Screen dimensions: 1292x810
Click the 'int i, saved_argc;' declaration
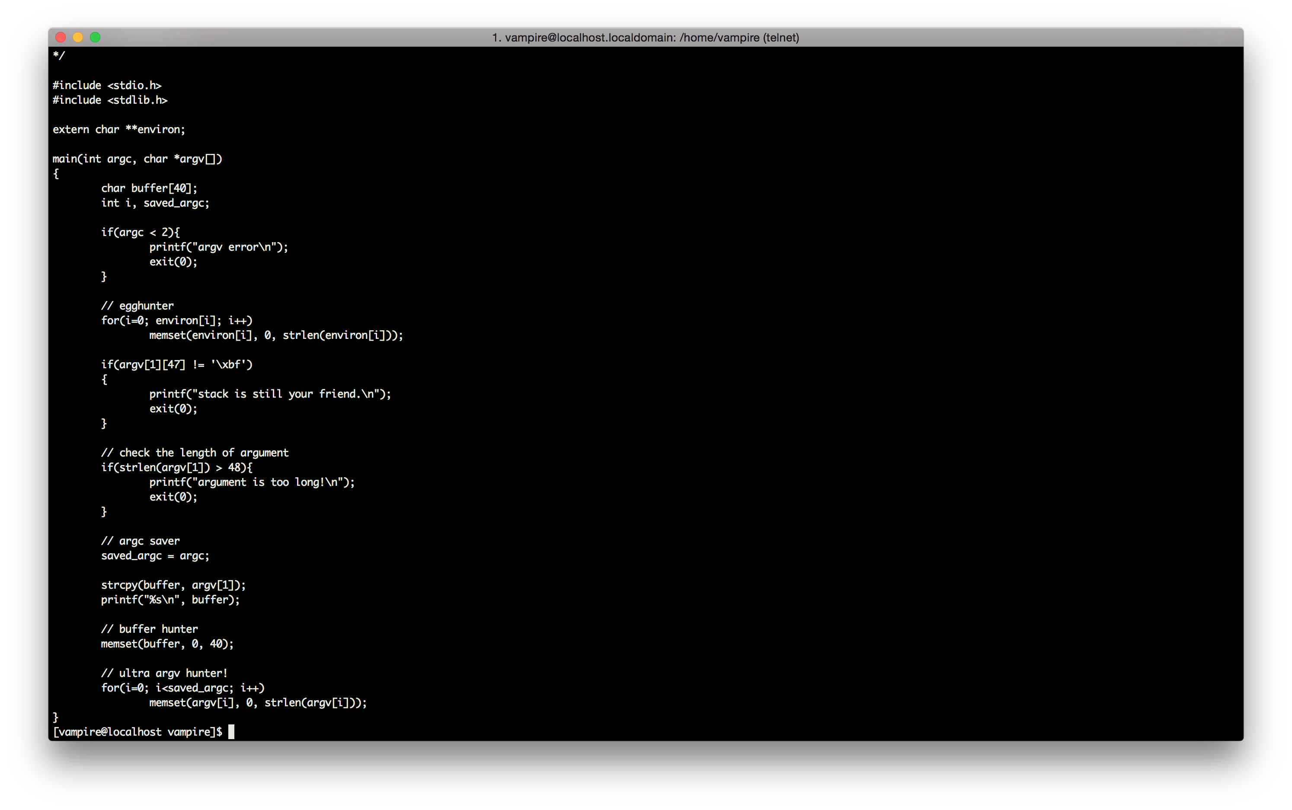[x=155, y=203]
